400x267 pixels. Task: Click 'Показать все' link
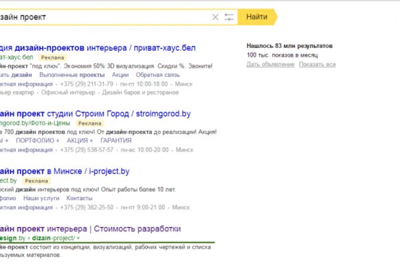coord(317,64)
